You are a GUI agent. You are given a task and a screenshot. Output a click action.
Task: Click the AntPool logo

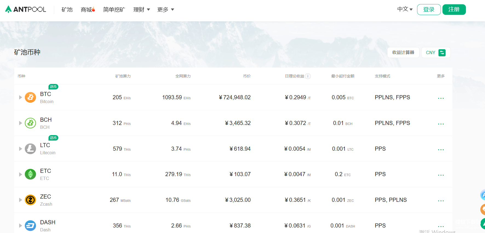point(25,9)
